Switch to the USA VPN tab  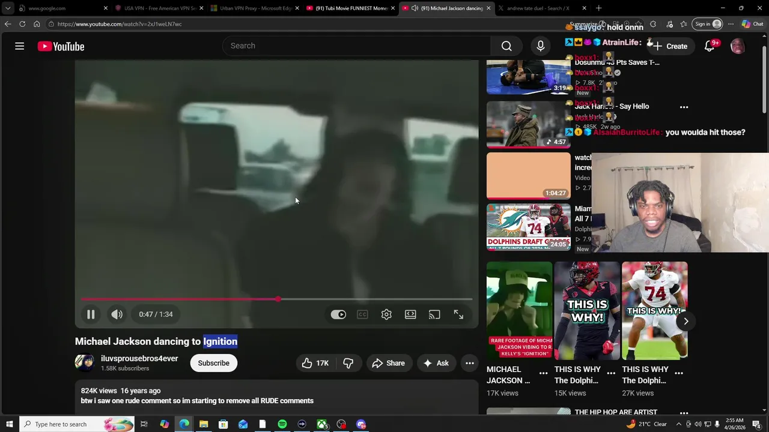pos(159,8)
